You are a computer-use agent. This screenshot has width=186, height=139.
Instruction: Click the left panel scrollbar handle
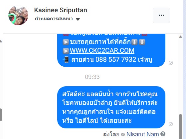[x=1, y=115]
